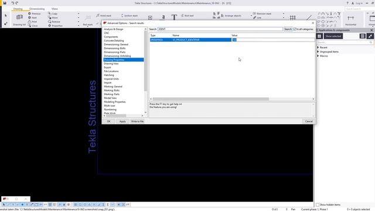The image size is (375, 211).
Task: Select the Concrete Detailing category
Action: 114,40
